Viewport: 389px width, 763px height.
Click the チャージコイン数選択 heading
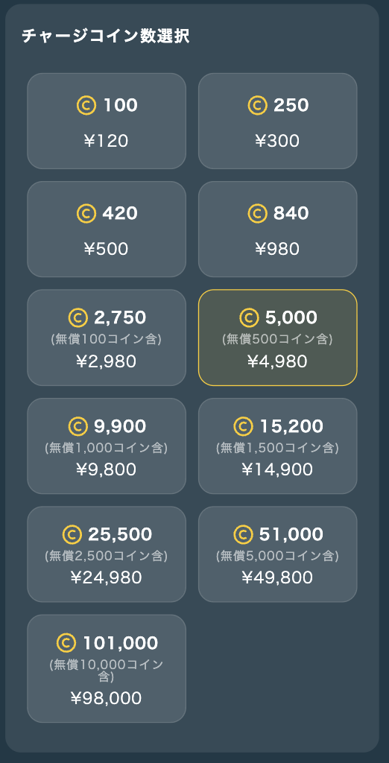(106, 37)
